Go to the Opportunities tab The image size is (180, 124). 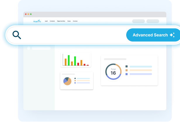coord(61,21)
